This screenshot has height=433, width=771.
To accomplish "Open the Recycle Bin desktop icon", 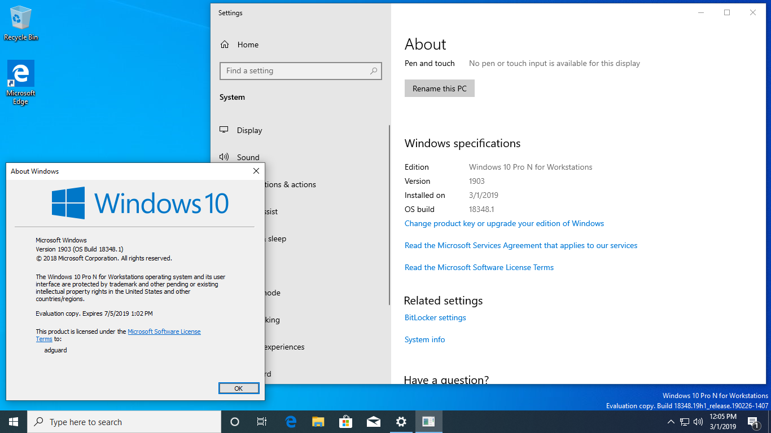I will (21, 23).
